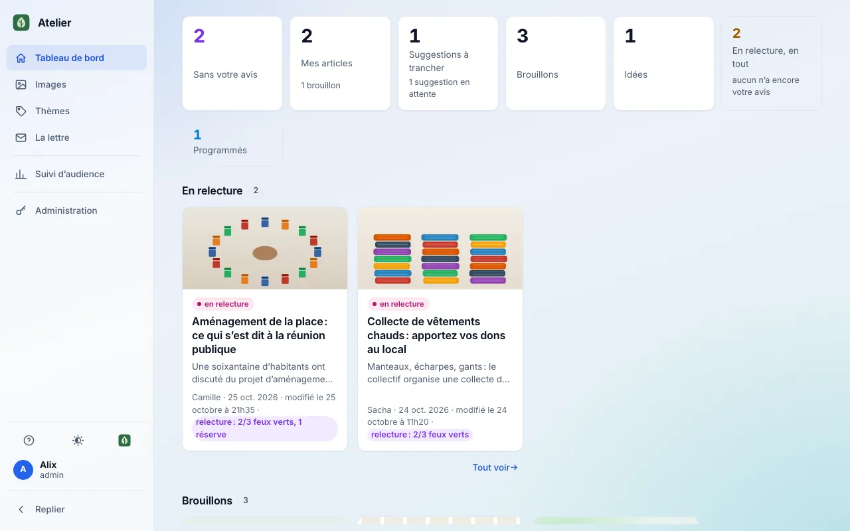Screen dimensions: 850x531
Task: Open the En relecture, en tout card
Action: tap(772, 63)
